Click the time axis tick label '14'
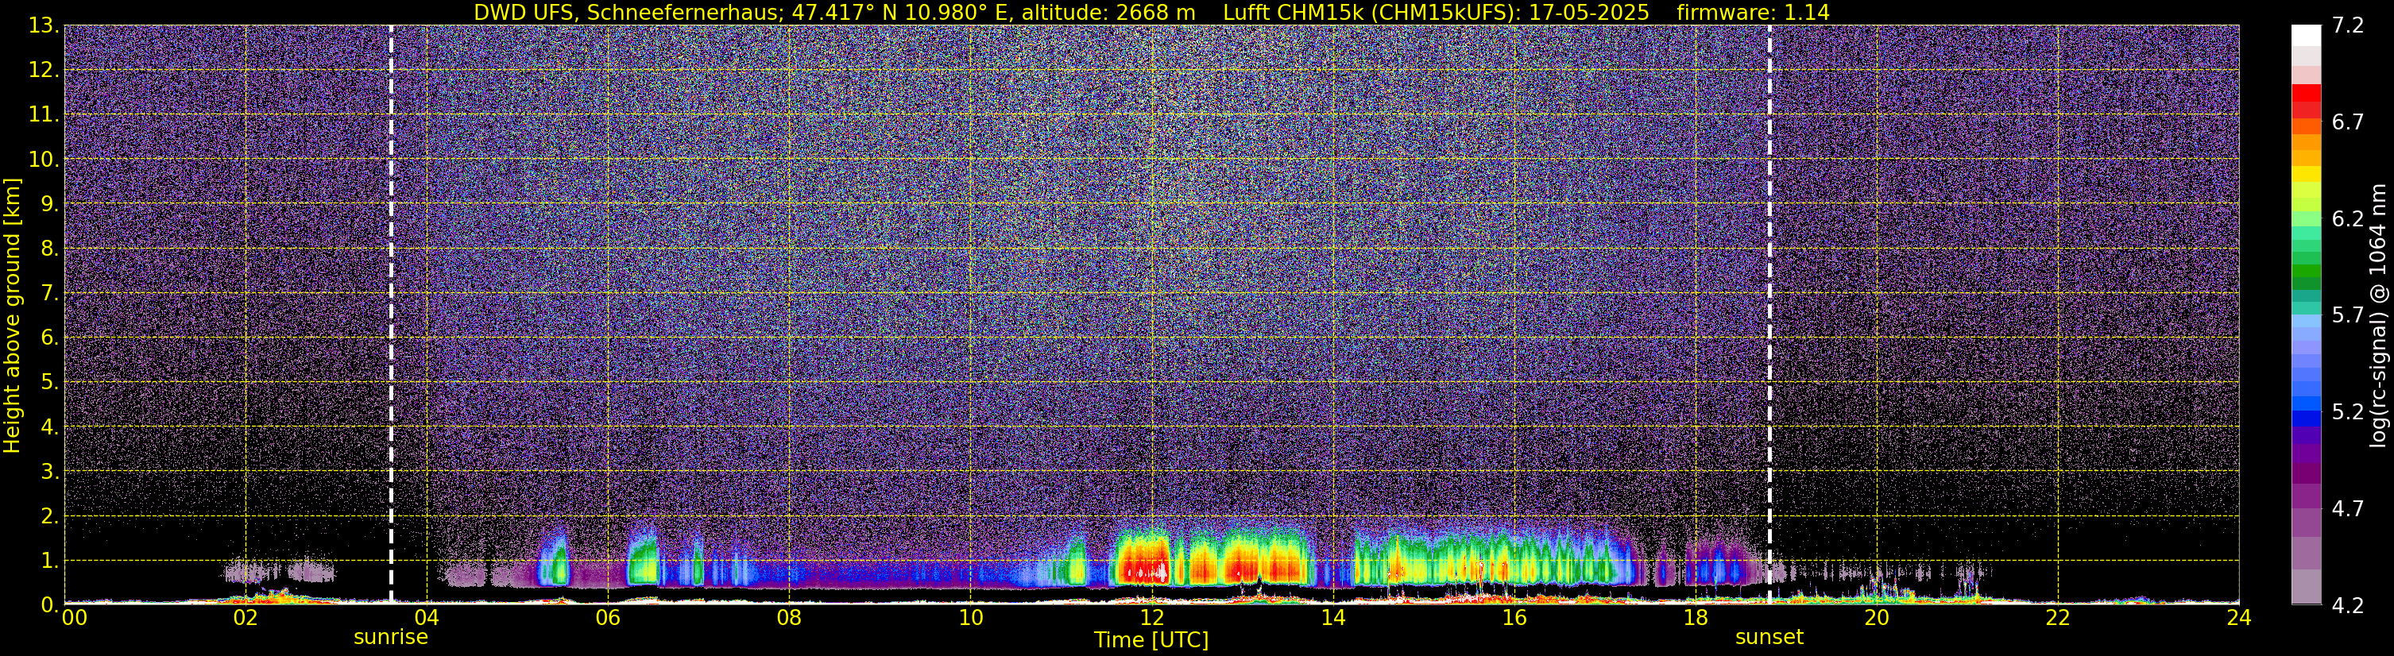 (x=1332, y=618)
